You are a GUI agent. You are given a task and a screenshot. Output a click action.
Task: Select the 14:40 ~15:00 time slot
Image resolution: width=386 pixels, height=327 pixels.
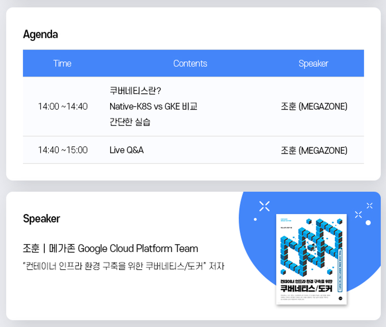pos(63,150)
